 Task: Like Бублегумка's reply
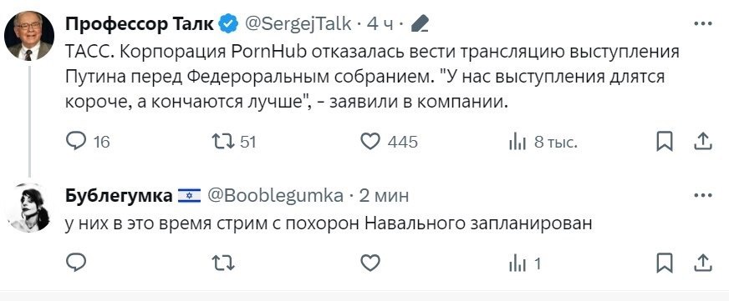pyautogui.click(x=370, y=263)
